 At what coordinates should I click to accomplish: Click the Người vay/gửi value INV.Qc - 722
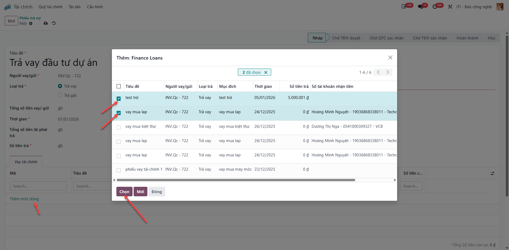click(x=69, y=76)
